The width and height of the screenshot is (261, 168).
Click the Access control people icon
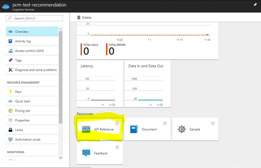[x=10, y=51]
